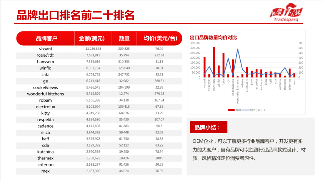This screenshot has width=323, height=181.
Task: Click the vissani red bar in chart
Action: [x=205, y=67]
